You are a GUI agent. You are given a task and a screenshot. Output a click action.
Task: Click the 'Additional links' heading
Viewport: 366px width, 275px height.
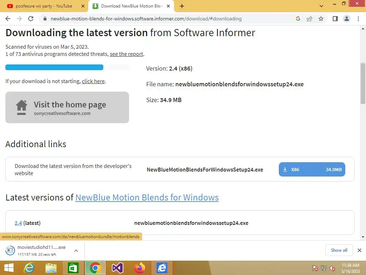(x=36, y=144)
